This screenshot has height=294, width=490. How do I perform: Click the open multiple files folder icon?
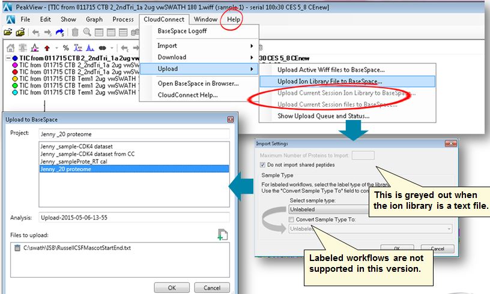click(x=20, y=32)
